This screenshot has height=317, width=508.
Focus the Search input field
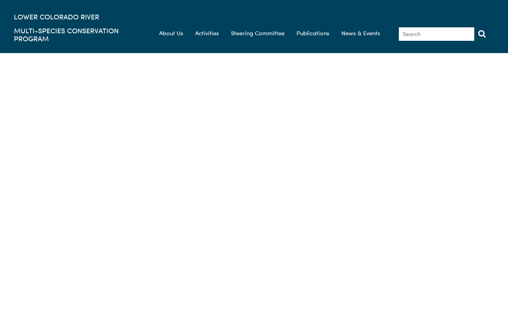(437, 34)
